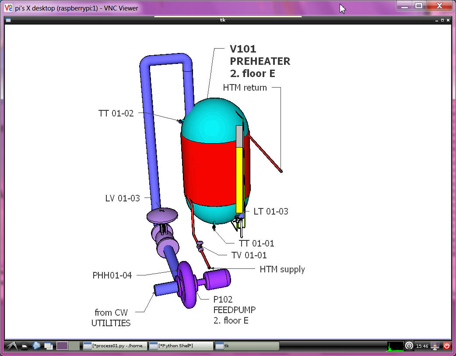This screenshot has height=356, width=456.
Task: Click the taskbar clock showing 15:46
Action: pyautogui.click(x=422, y=346)
